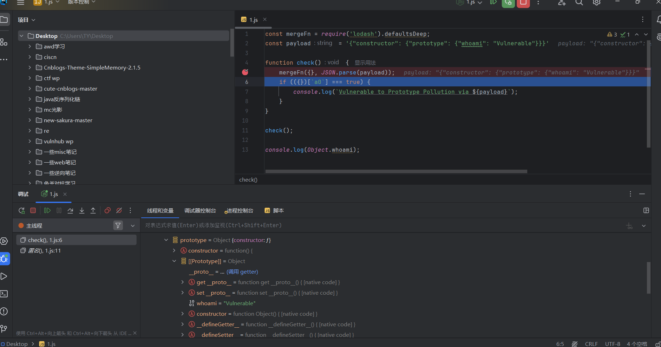Open the 版本控制 dropdown in title bar
Screen dimensions: 661x347
coord(81,2)
